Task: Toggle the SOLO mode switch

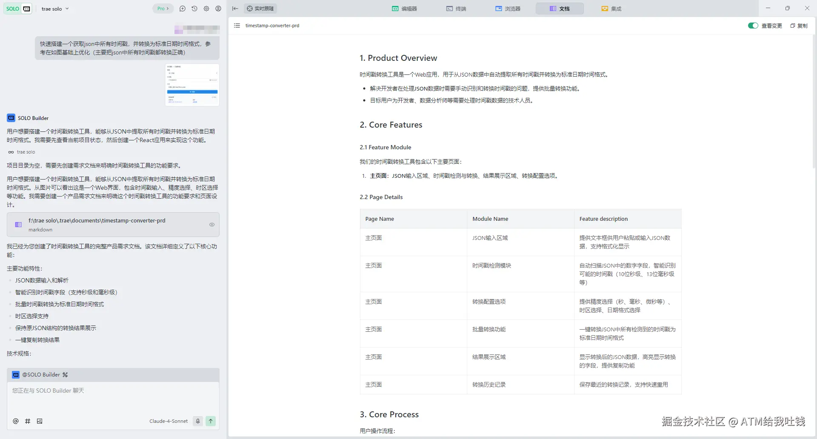Action: (x=18, y=9)
